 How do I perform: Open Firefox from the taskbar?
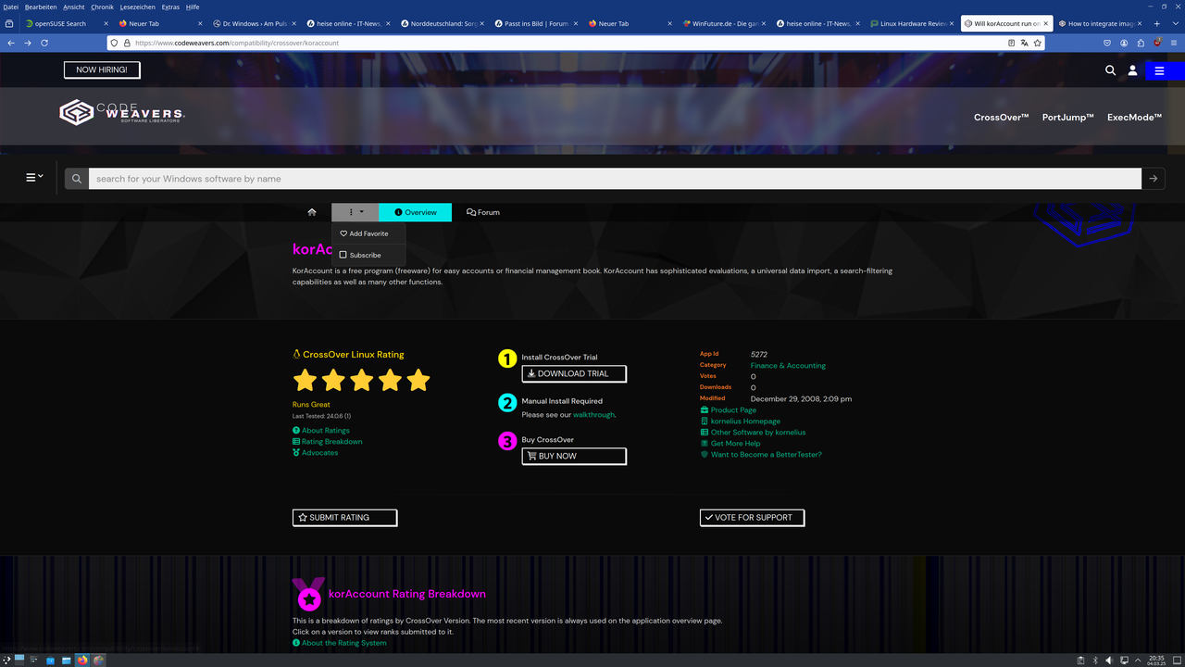82,660
